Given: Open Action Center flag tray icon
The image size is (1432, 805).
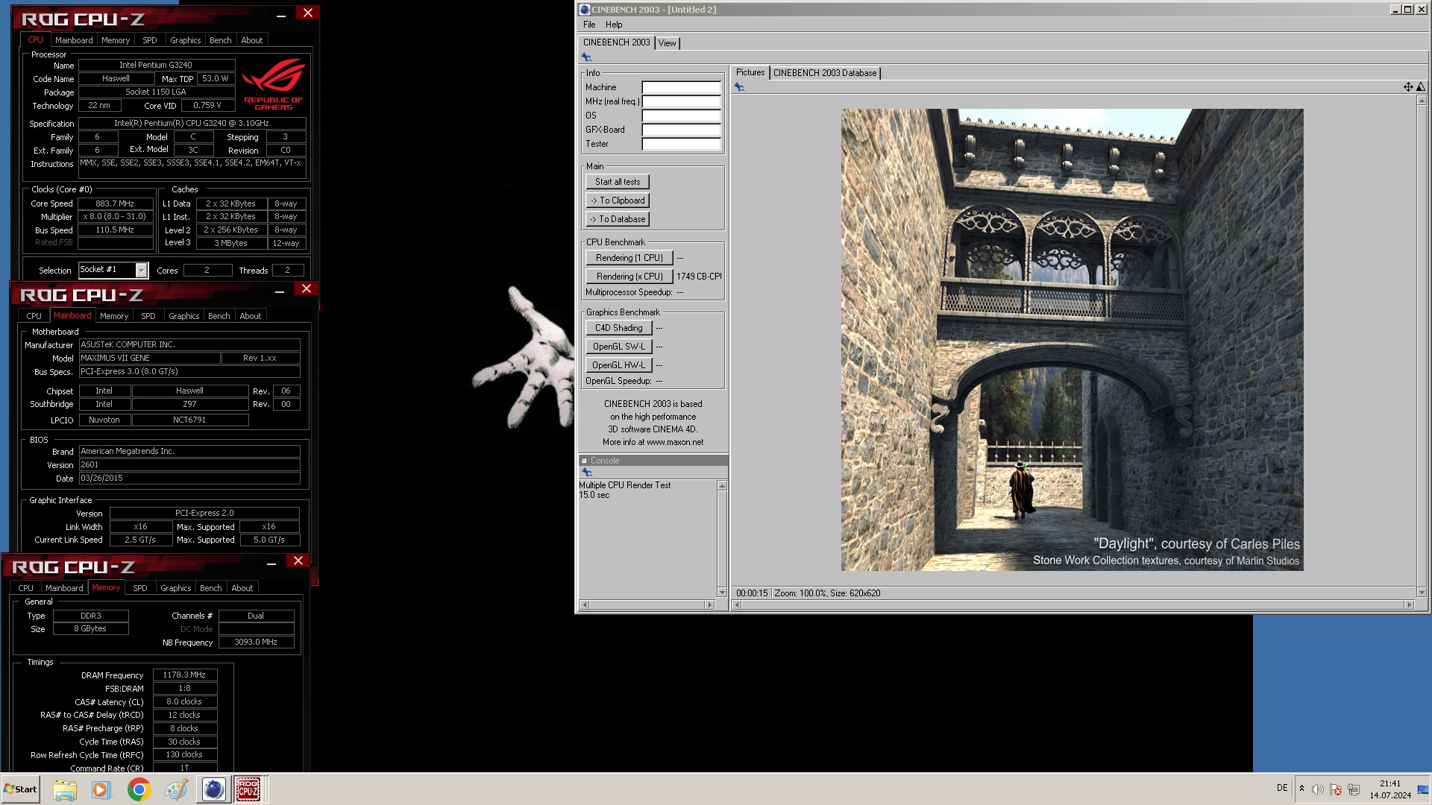Looking at the screenshot, I should (1336, 789).
